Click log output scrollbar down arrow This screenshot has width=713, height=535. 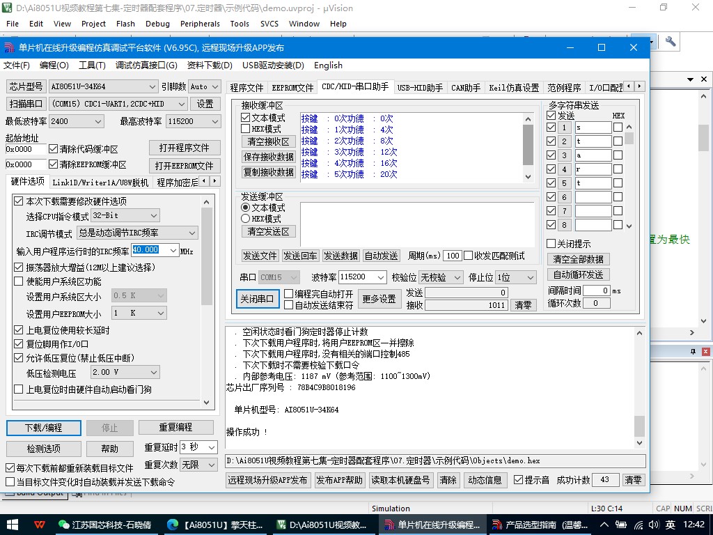pyautogui.click(x=639, y=442)
